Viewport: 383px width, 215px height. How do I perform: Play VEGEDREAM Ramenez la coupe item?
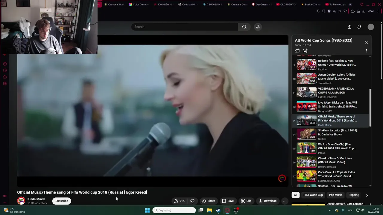point(330,93)
